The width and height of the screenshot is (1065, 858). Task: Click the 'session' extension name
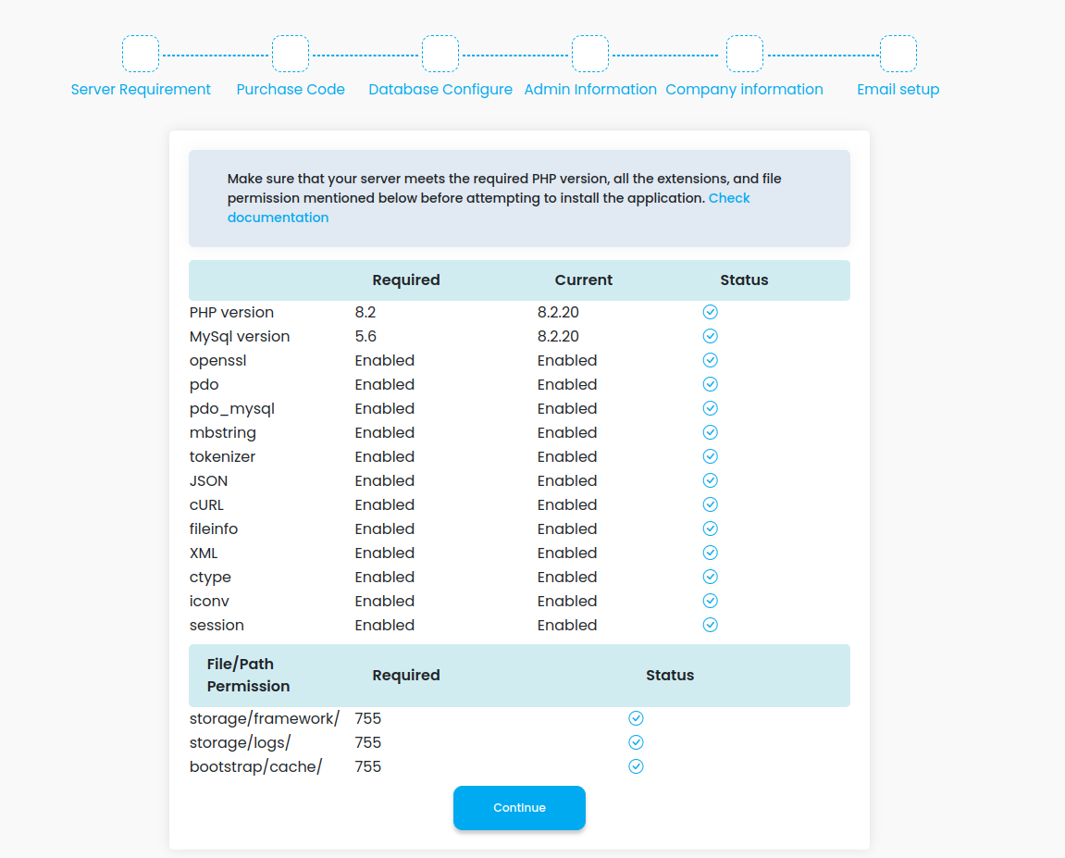217,625
